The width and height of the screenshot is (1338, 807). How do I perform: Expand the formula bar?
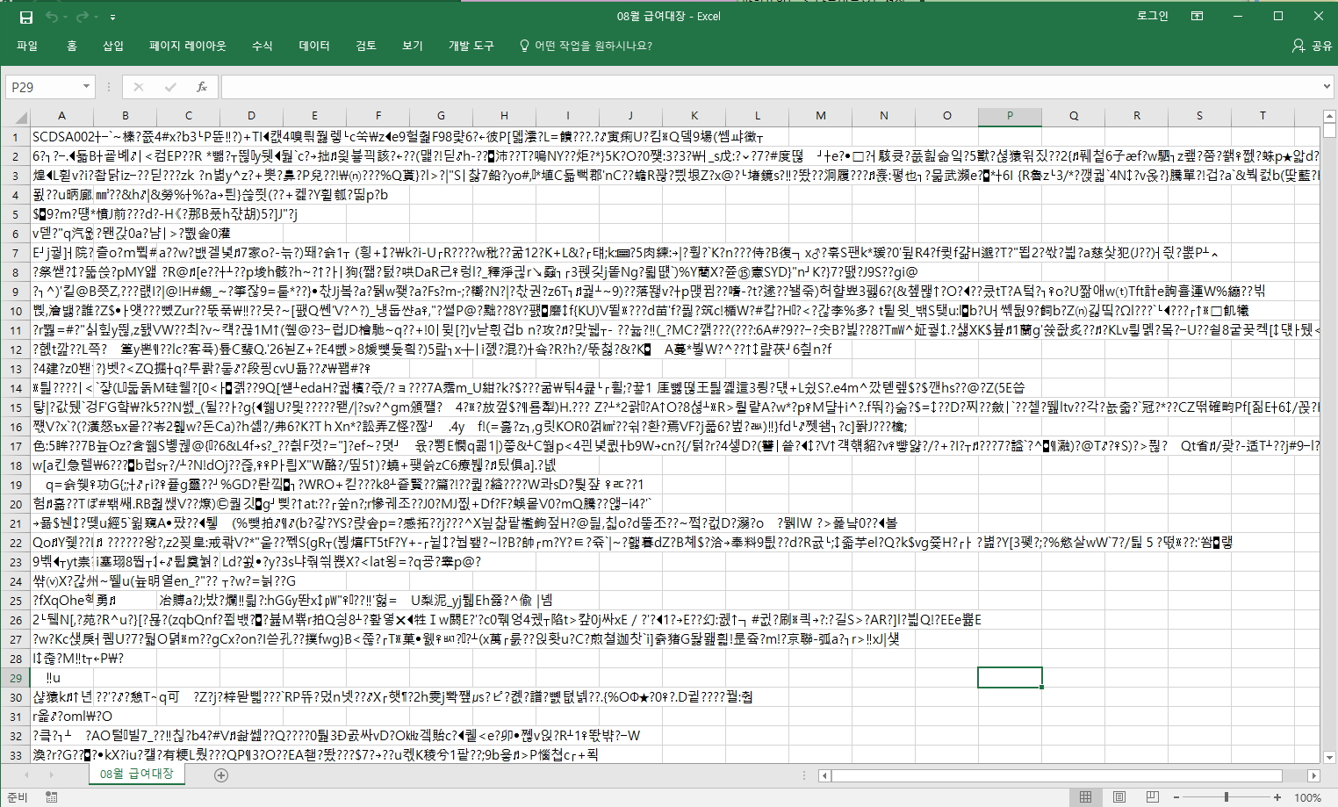(1327, 87)
